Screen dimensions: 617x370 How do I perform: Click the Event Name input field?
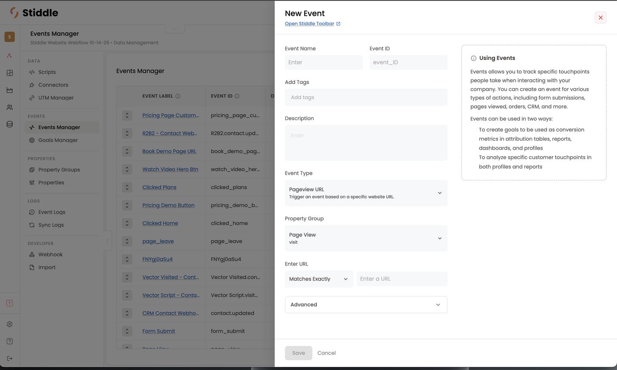(323, 63)
